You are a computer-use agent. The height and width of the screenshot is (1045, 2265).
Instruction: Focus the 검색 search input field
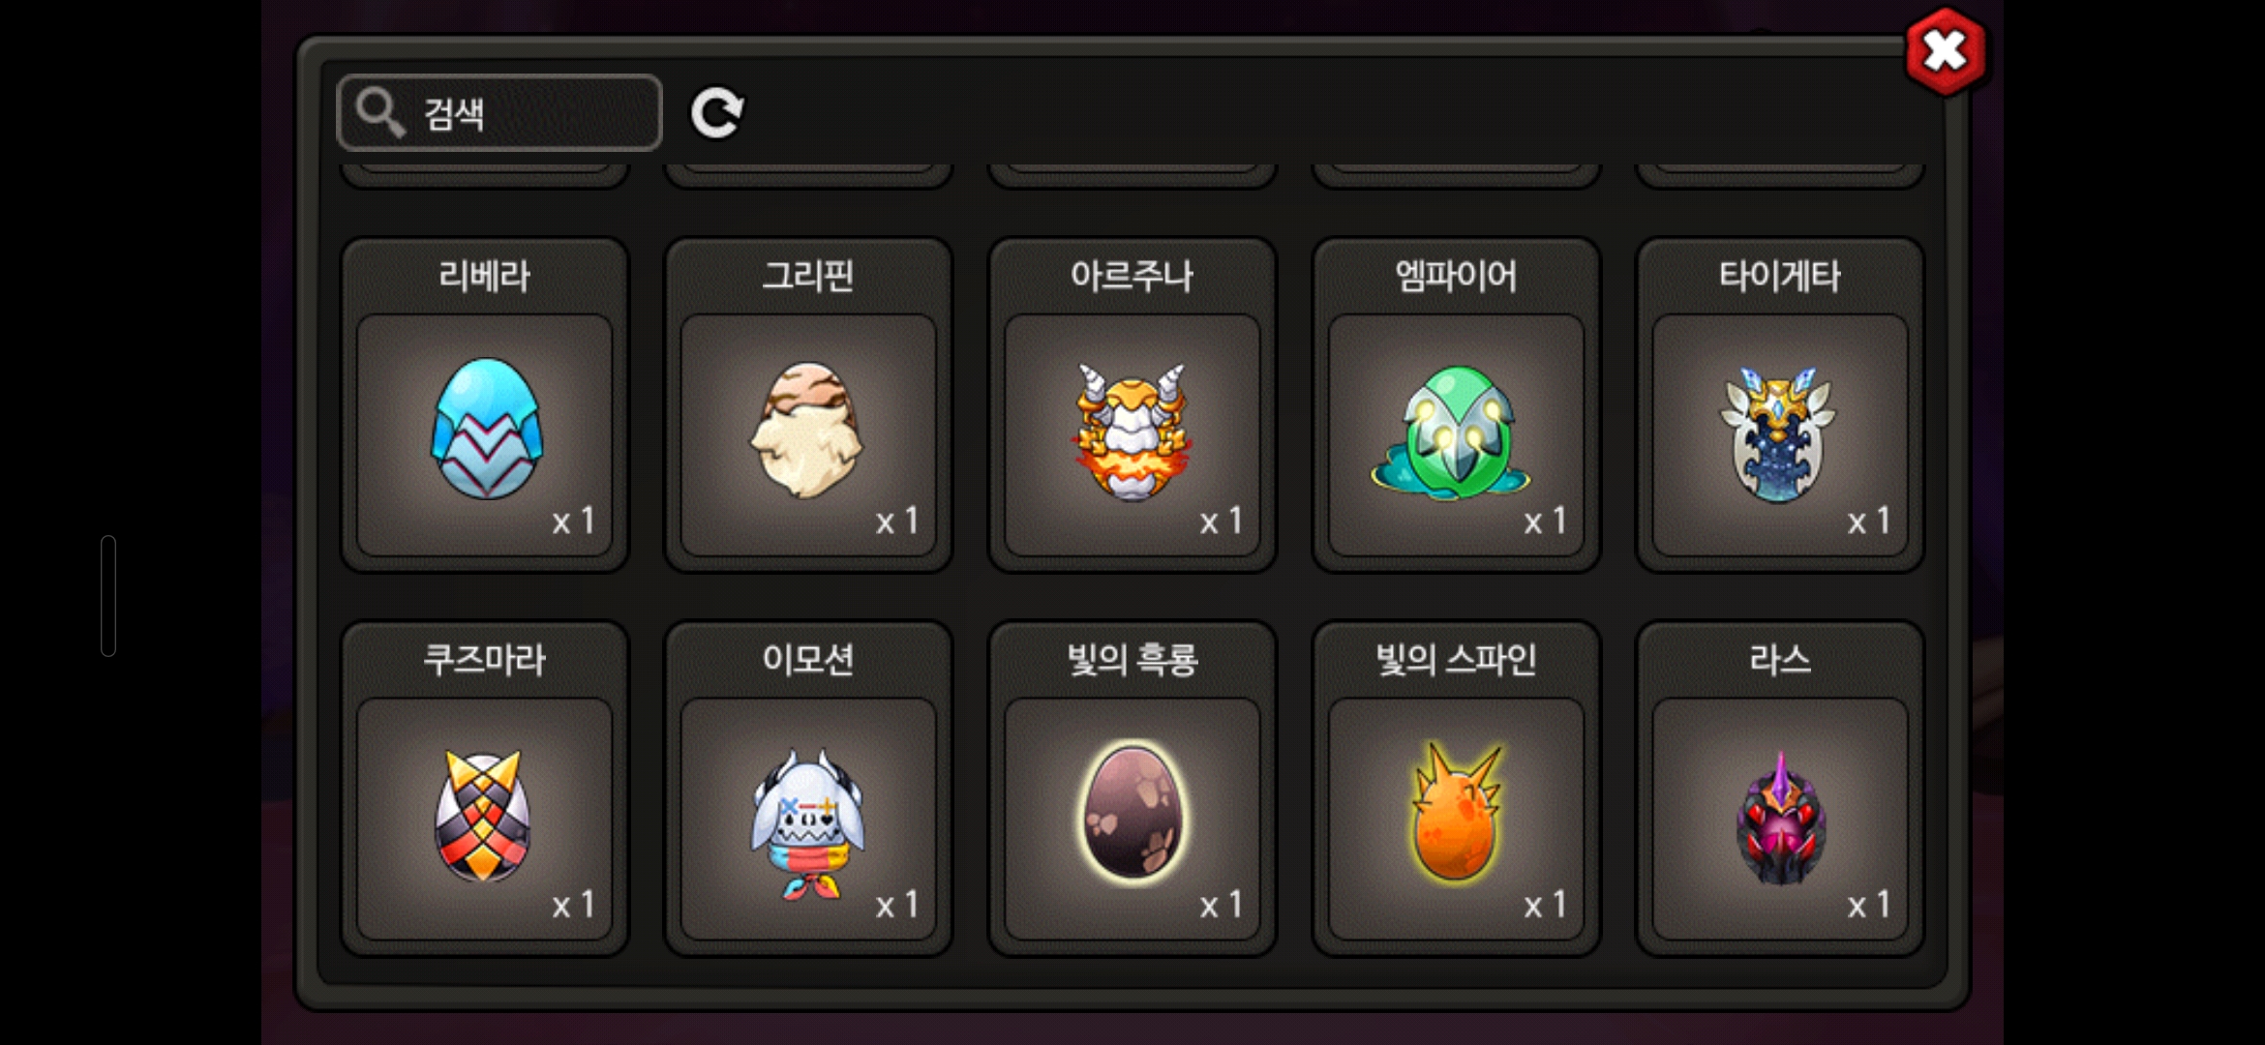click(499, 113)
